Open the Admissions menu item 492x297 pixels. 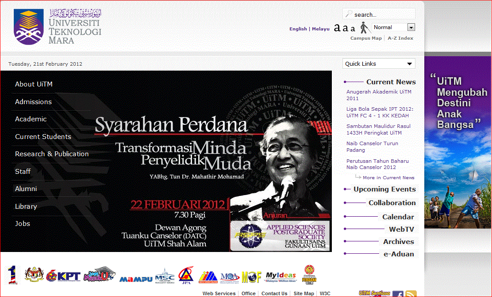(x=33, y=102)
